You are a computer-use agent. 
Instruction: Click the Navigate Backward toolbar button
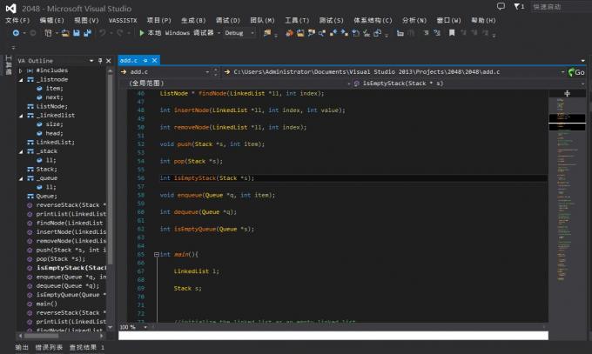tap(17, 33)
